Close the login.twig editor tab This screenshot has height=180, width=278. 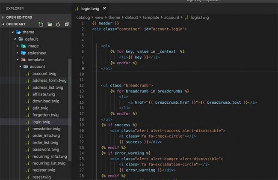coord(104,8)
